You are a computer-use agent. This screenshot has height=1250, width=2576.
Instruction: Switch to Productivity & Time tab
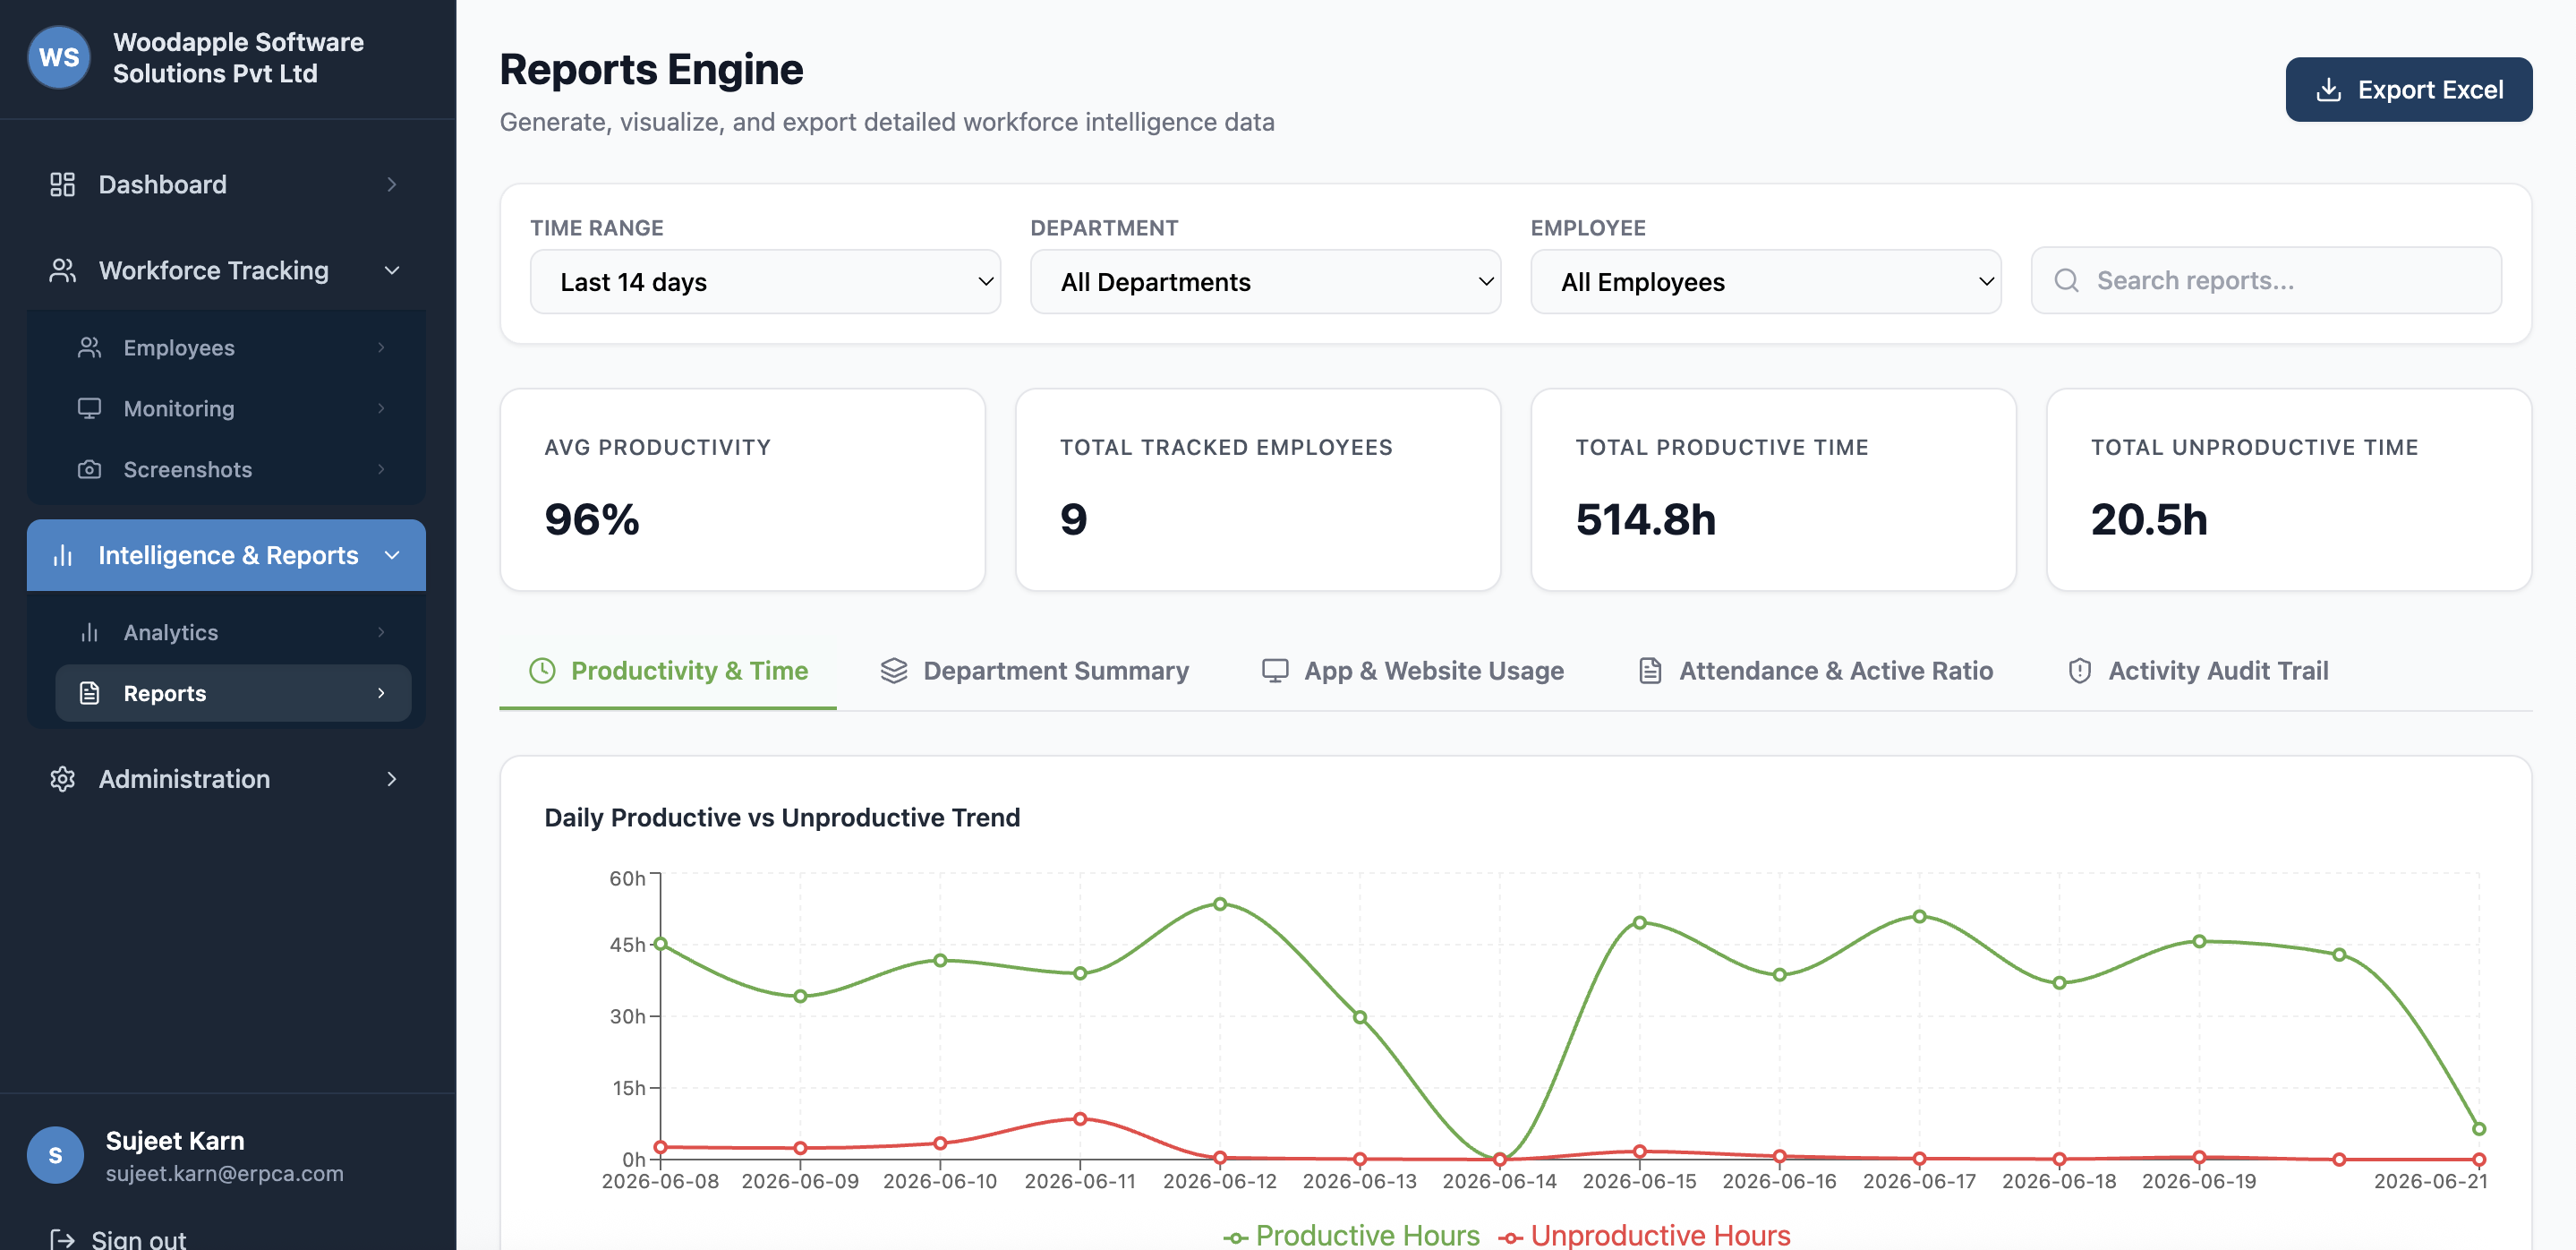point(668,671)
